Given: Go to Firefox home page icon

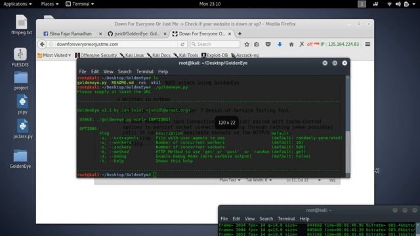Looking at the screenshot, I should click(291, 45).
